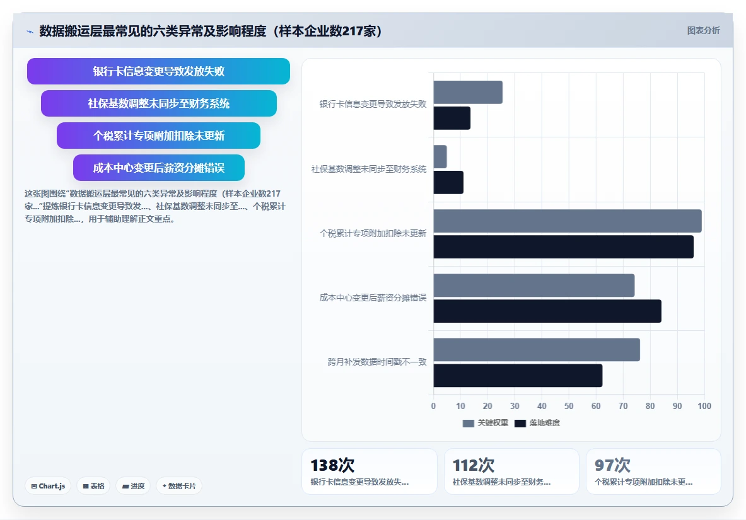Click the 112次 data card
This screenshot has height=520, width=746.
click(511, 471)
